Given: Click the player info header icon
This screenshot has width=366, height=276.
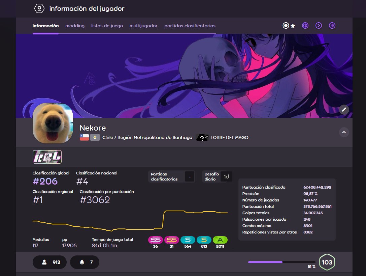Looking at the screenshot, I should click(x=39, y=8).
